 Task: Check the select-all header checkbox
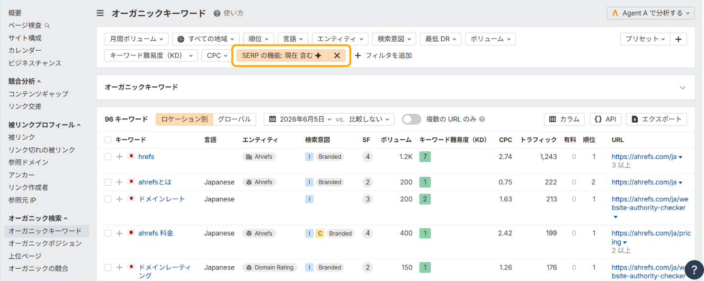click(108, 140)
